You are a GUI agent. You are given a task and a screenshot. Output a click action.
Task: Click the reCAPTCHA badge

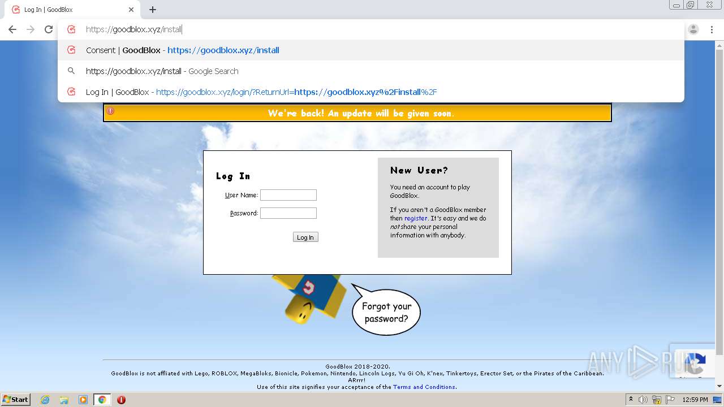coord(692,361)
